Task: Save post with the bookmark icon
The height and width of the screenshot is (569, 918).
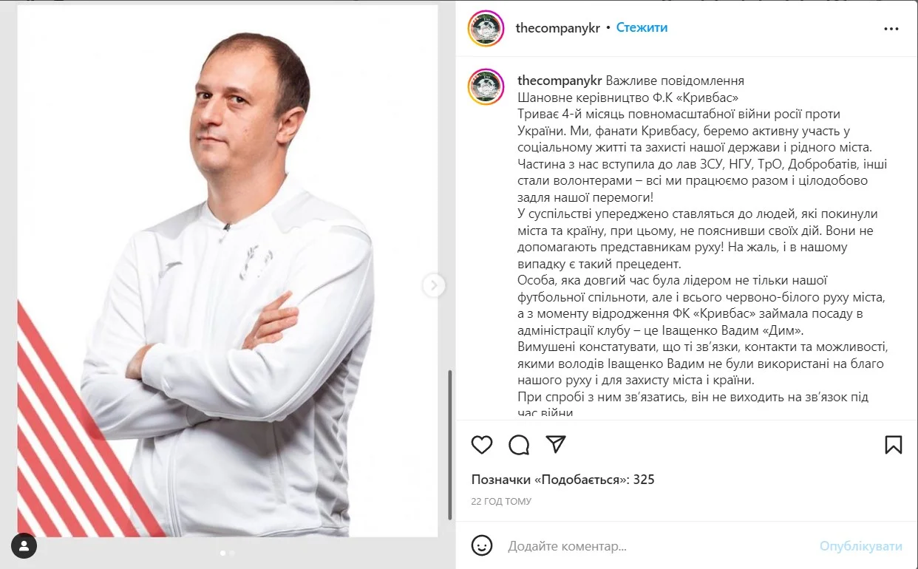Action: [x=893, y=445]
